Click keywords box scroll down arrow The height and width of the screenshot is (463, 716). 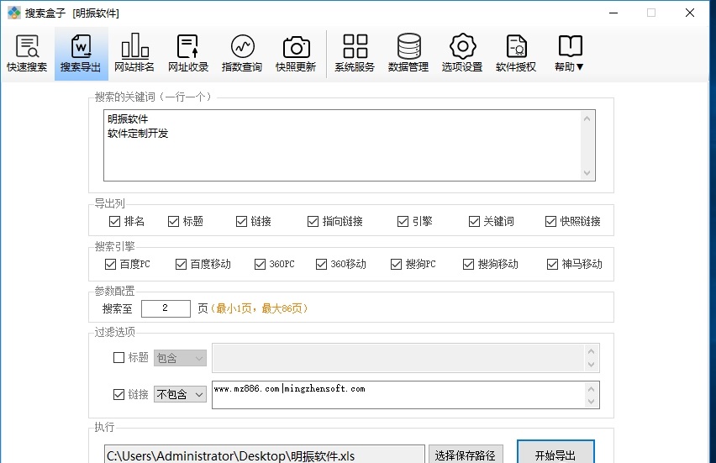587,173
